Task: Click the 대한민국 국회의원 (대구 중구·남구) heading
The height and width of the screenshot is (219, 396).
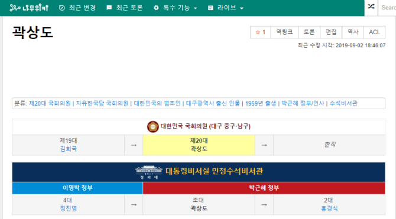Action: pyautogui.click(x=206, y=126)
